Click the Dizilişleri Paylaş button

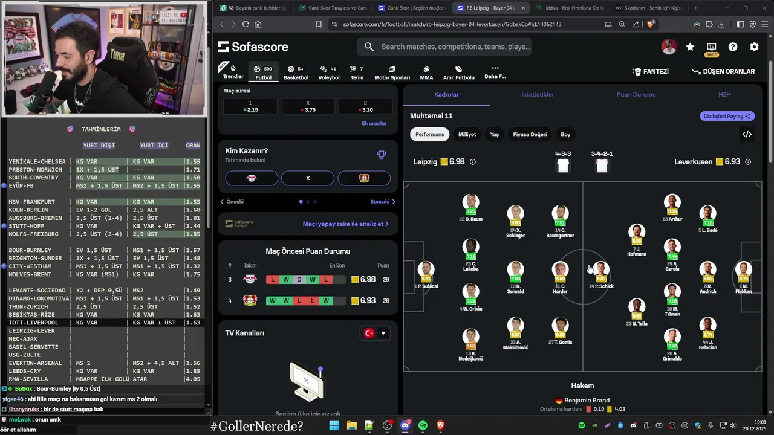(726, 116)
